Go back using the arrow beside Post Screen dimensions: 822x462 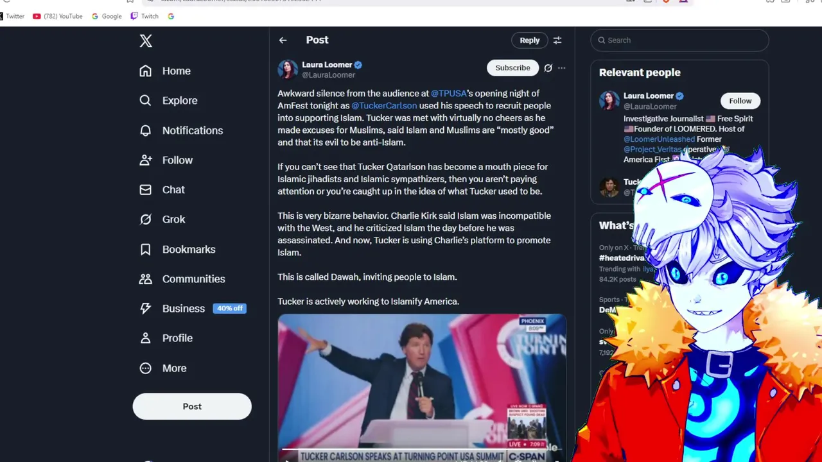283,40
